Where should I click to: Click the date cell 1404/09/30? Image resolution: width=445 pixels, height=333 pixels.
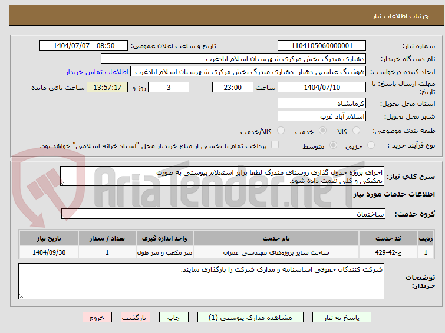point(49,252)
